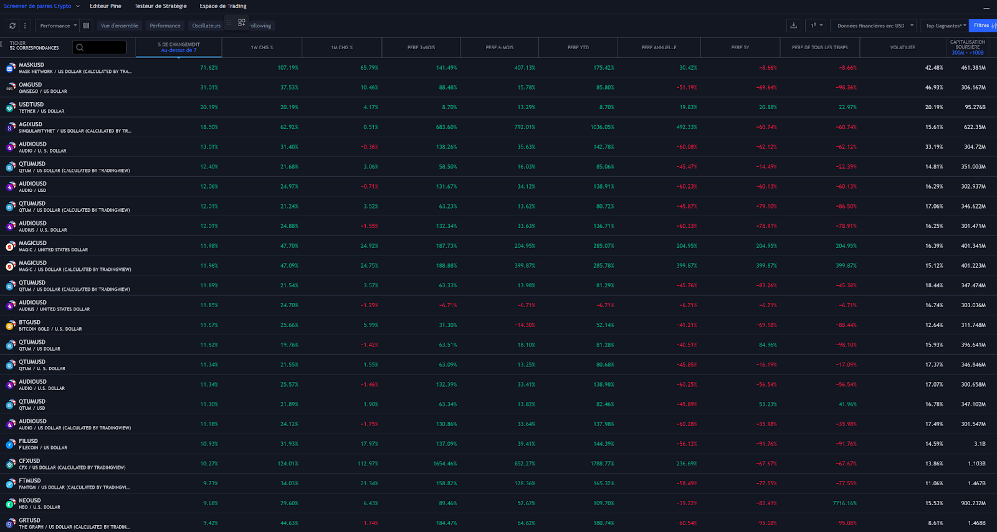Image resolution: width=997 pixels, height=532 pixels.
Task: Click the add-widget squares icon
Action: click(x=242, y=22)
